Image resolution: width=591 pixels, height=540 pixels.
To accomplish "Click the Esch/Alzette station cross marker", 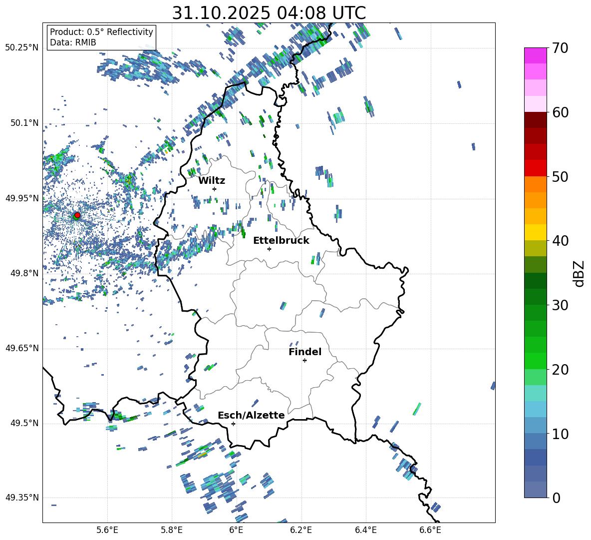I will [233, 424].
